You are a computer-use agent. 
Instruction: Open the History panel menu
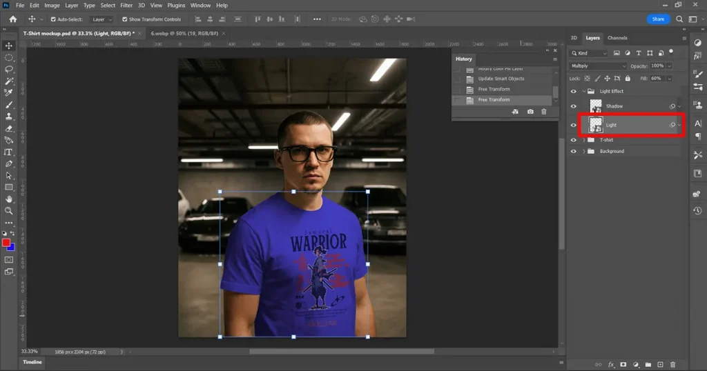coord(555,59)
